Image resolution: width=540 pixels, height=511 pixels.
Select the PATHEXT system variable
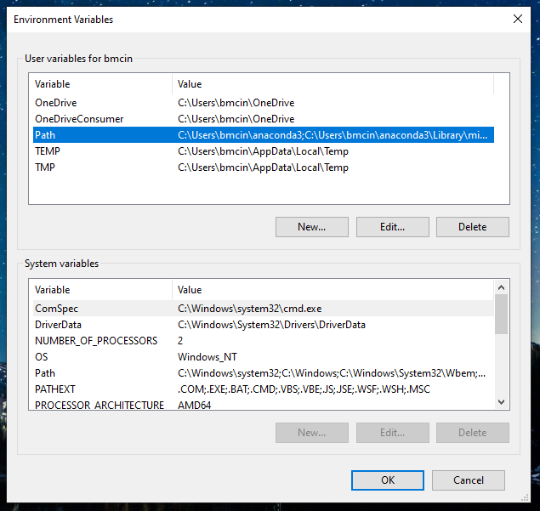coord(54,389)
